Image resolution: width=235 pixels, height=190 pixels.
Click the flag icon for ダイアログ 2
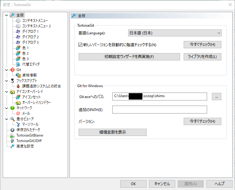[x=18, y=37]
